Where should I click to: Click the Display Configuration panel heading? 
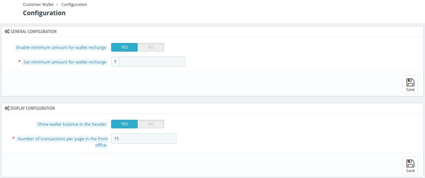click(x=32, y=108)
